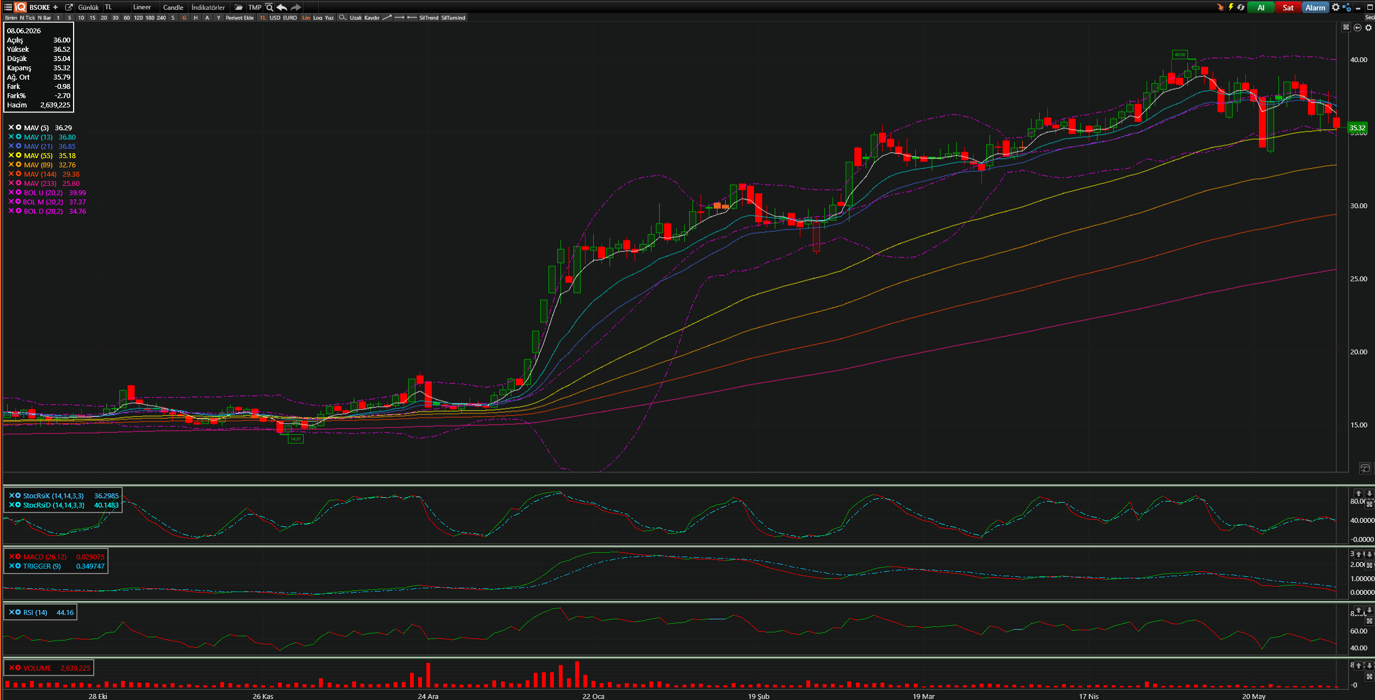Image resolution: width=1375 pixels, height=700 pixels.
Task: Click the scroll-to-end icon at chart bottom right
Action: click(x=1365, y=468)
